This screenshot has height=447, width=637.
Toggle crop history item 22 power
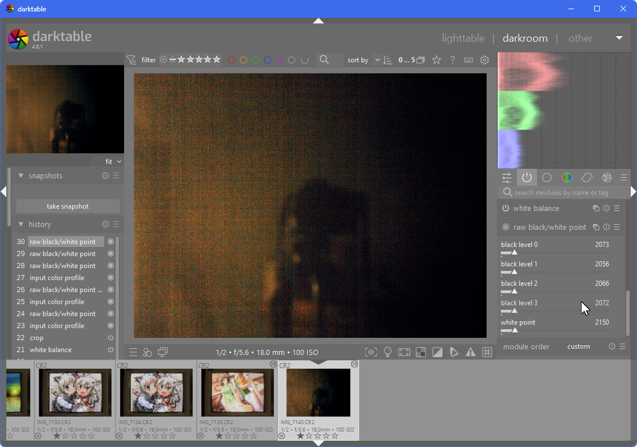click(110, 338)
